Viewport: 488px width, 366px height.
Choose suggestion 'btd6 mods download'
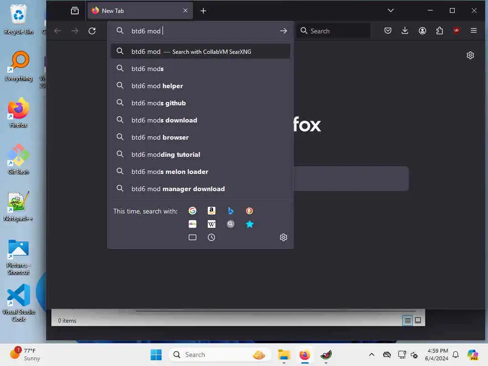(x=201, y=120)
